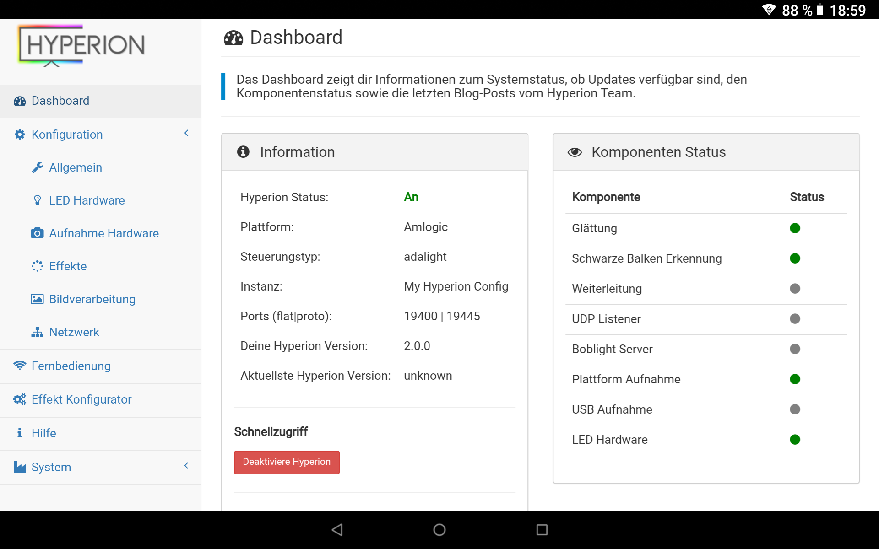
Task: Open Effekt Konfigurator page
Action: [x=100, y=399]
